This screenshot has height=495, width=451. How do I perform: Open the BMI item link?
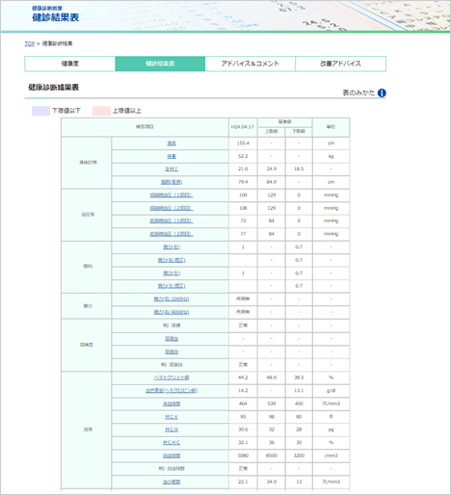pos(172,169)
